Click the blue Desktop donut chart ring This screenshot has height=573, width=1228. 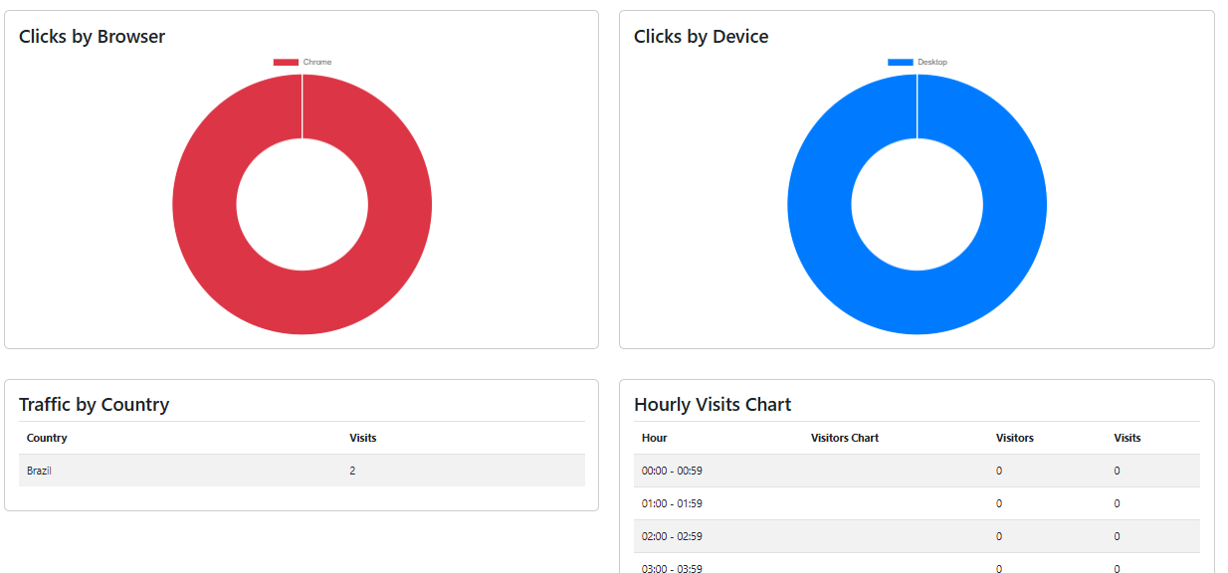(x=819, y=205)
